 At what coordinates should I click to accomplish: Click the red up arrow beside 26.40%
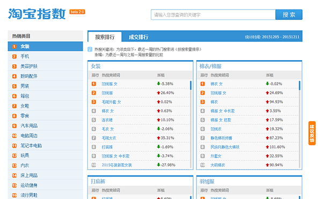click(x=158, y=93)
